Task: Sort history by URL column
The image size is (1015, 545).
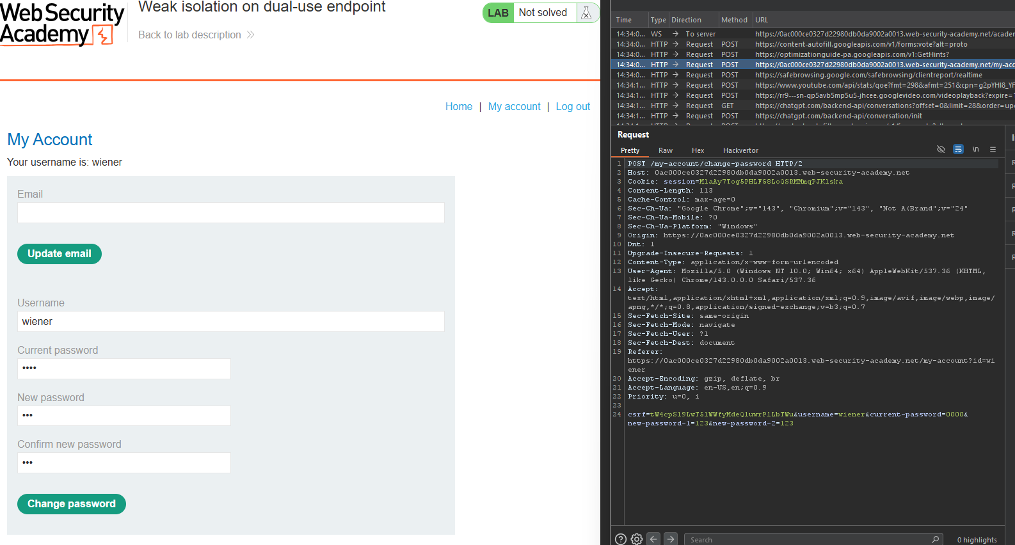Action: click(883, 20)
